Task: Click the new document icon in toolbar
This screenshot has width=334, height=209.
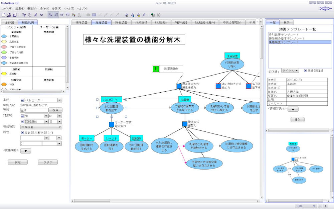Action: (3, 15)
